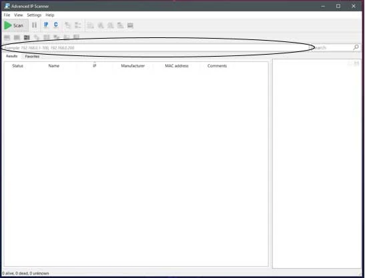Screen dimensions: 365x278
Task: Switch to the Results tab
Action: [11, 56]
